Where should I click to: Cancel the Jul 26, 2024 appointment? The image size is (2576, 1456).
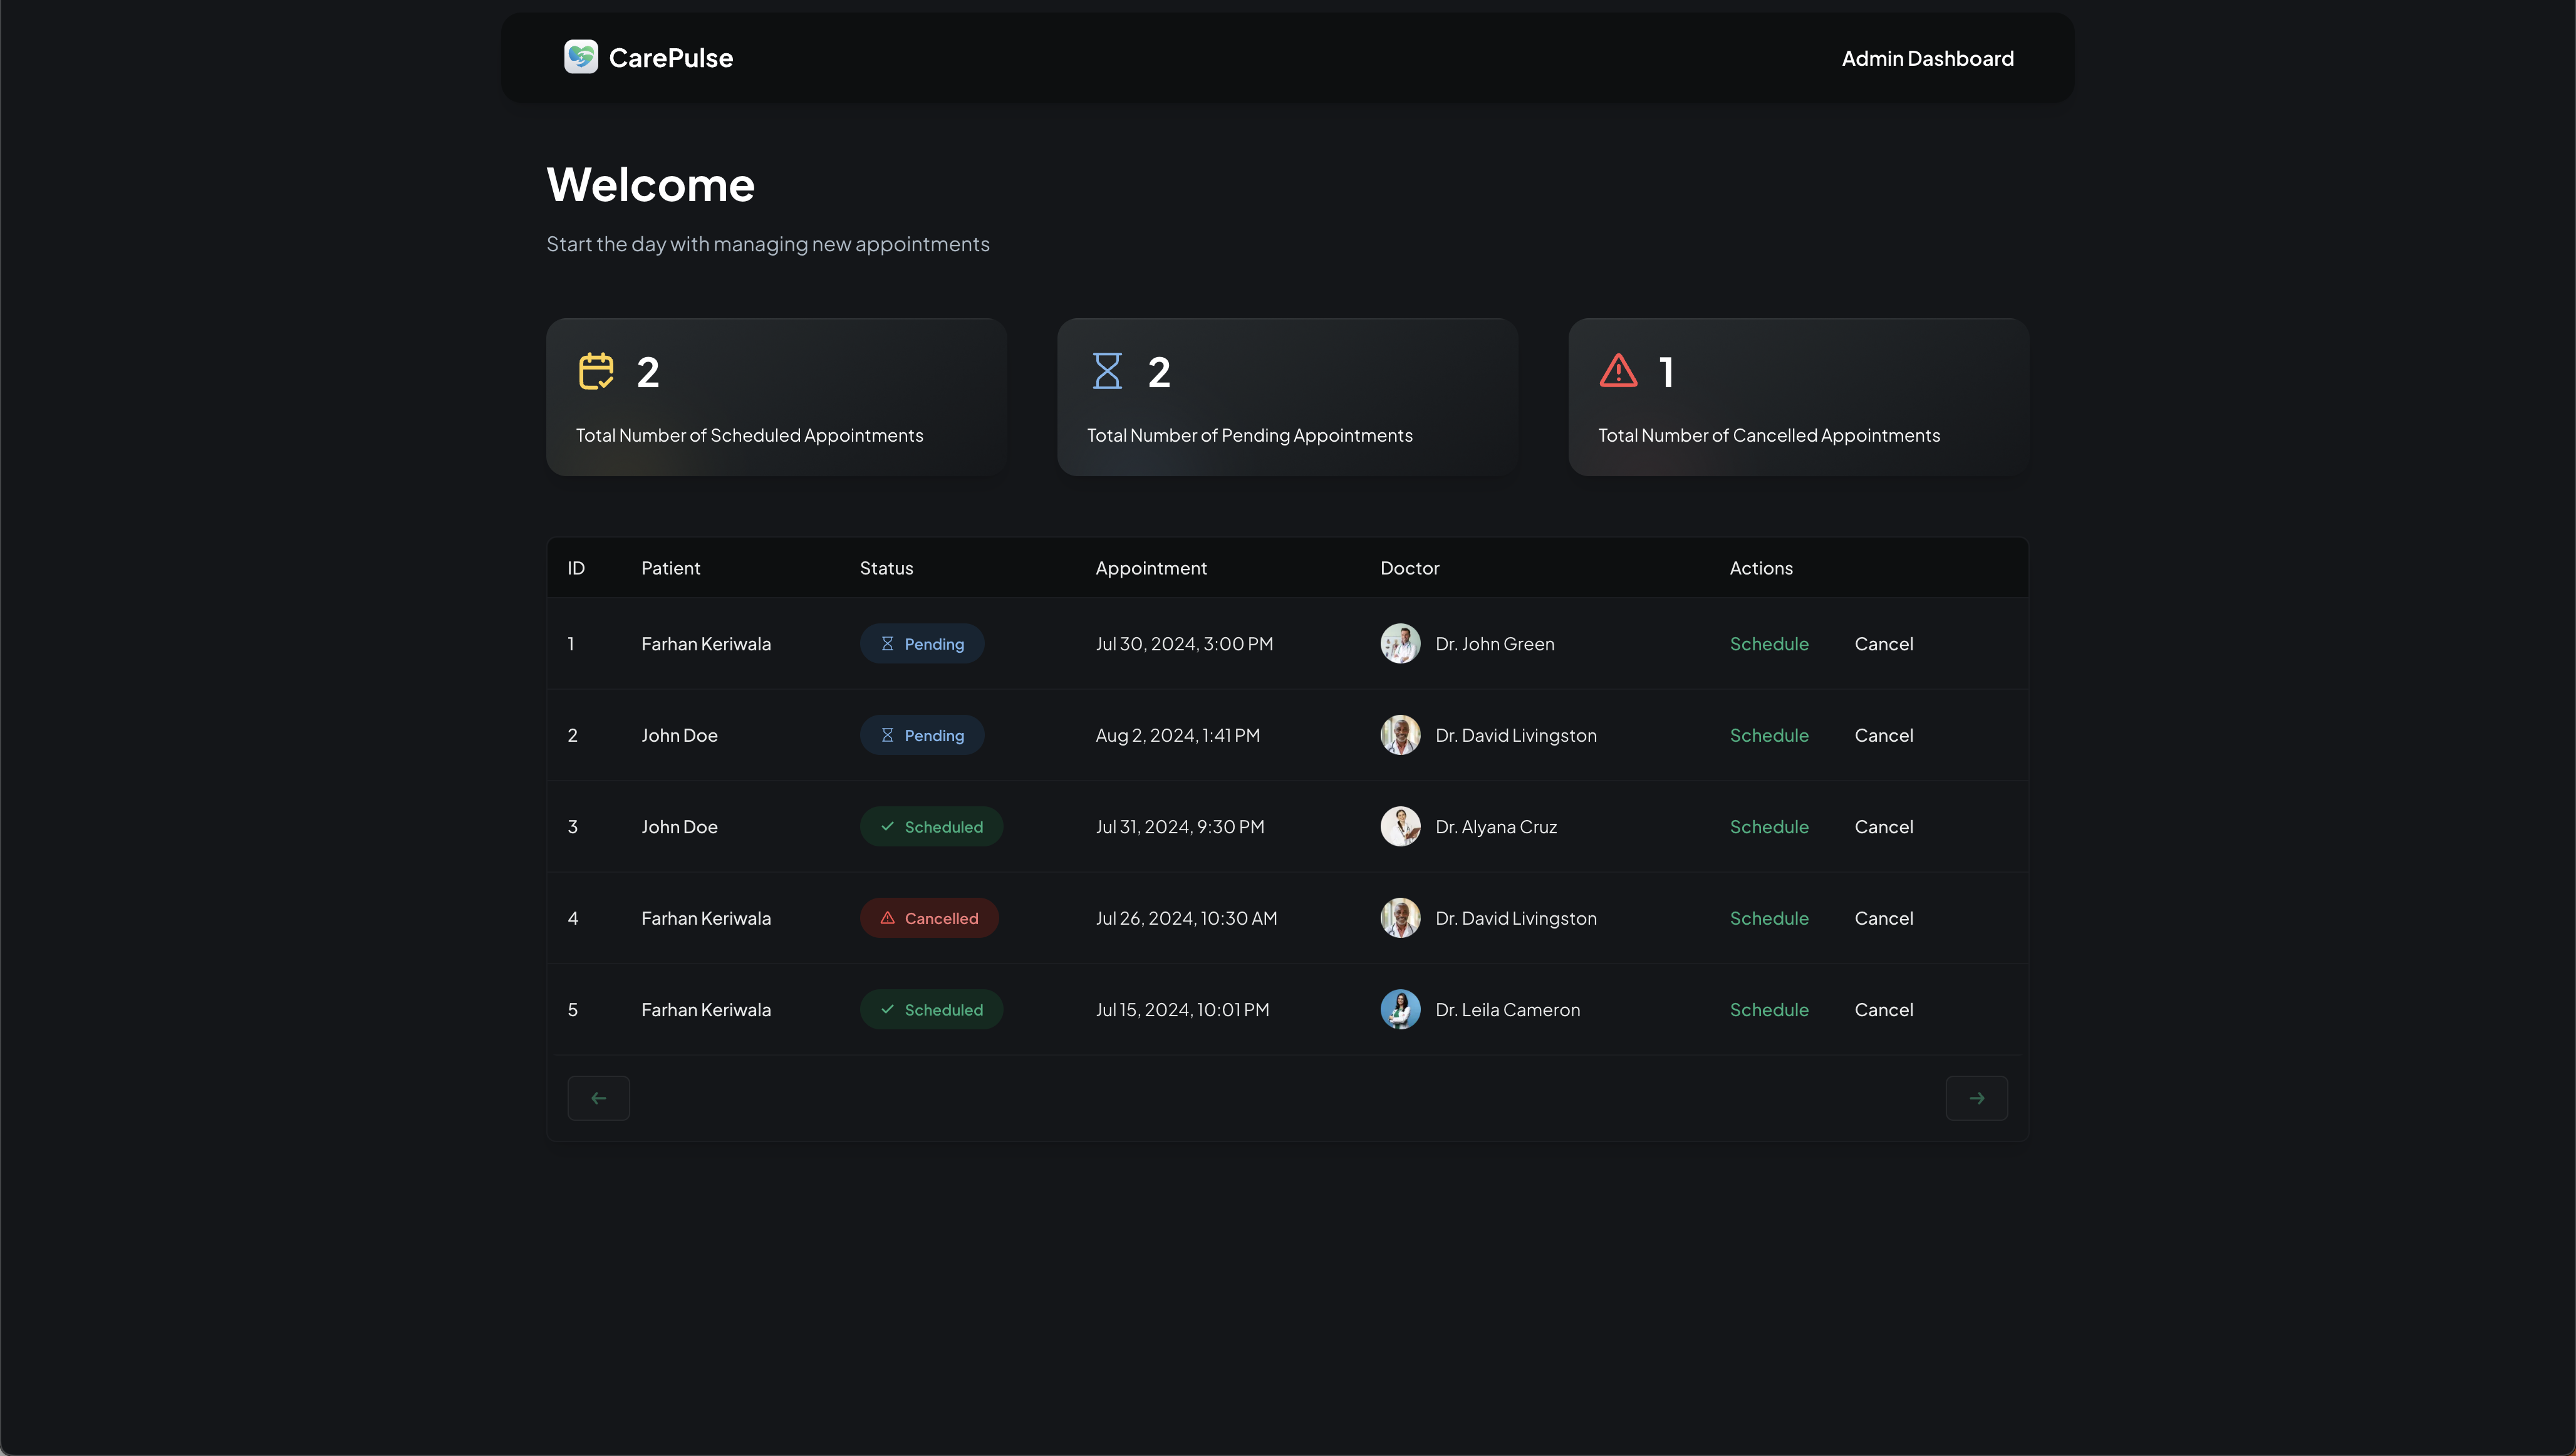1884,918
